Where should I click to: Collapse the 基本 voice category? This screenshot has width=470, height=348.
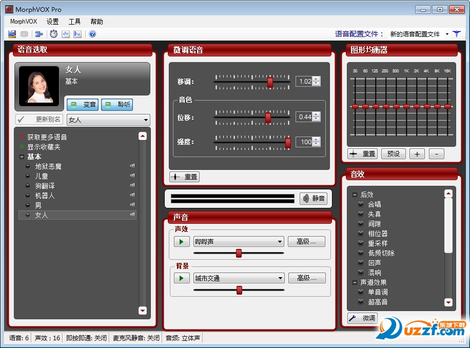tap(21, 157)
